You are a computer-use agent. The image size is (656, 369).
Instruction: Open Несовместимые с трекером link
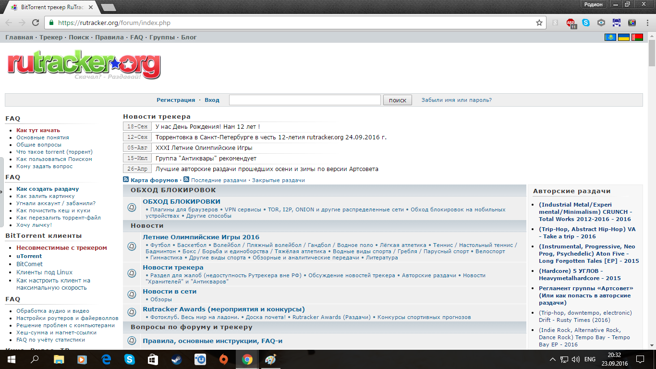61,248
